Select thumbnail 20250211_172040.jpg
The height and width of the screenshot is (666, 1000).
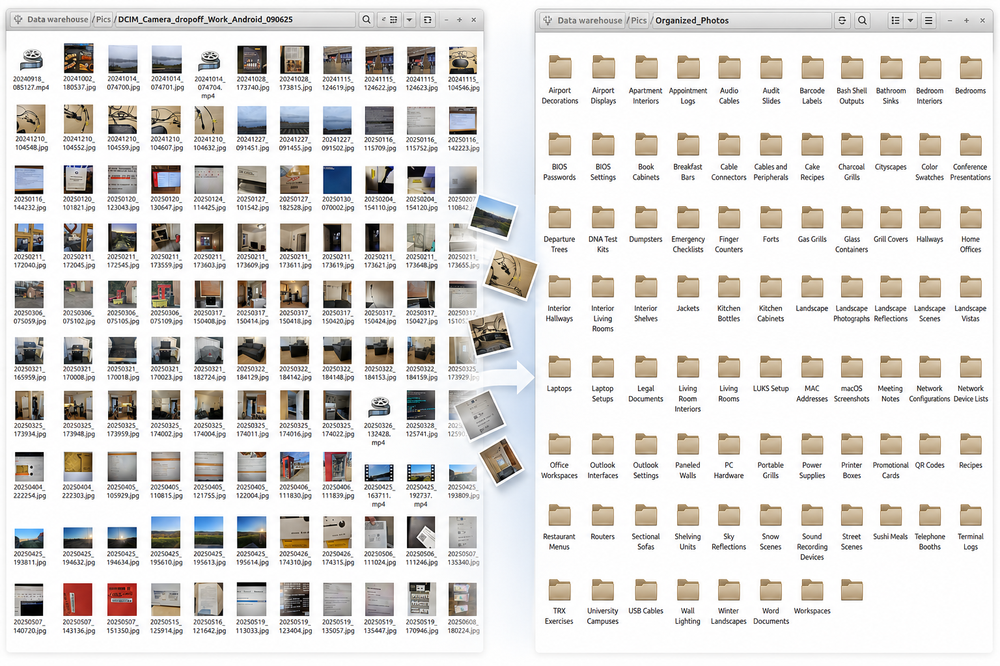coord(29,237)
